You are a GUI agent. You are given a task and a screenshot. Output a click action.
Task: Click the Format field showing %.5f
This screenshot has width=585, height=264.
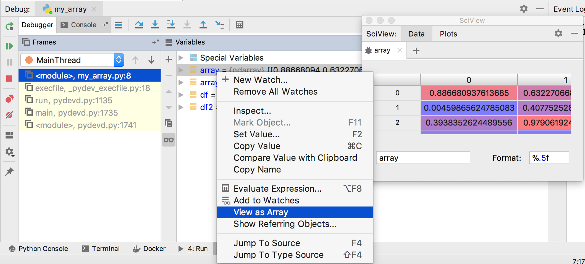click(549, 158)
